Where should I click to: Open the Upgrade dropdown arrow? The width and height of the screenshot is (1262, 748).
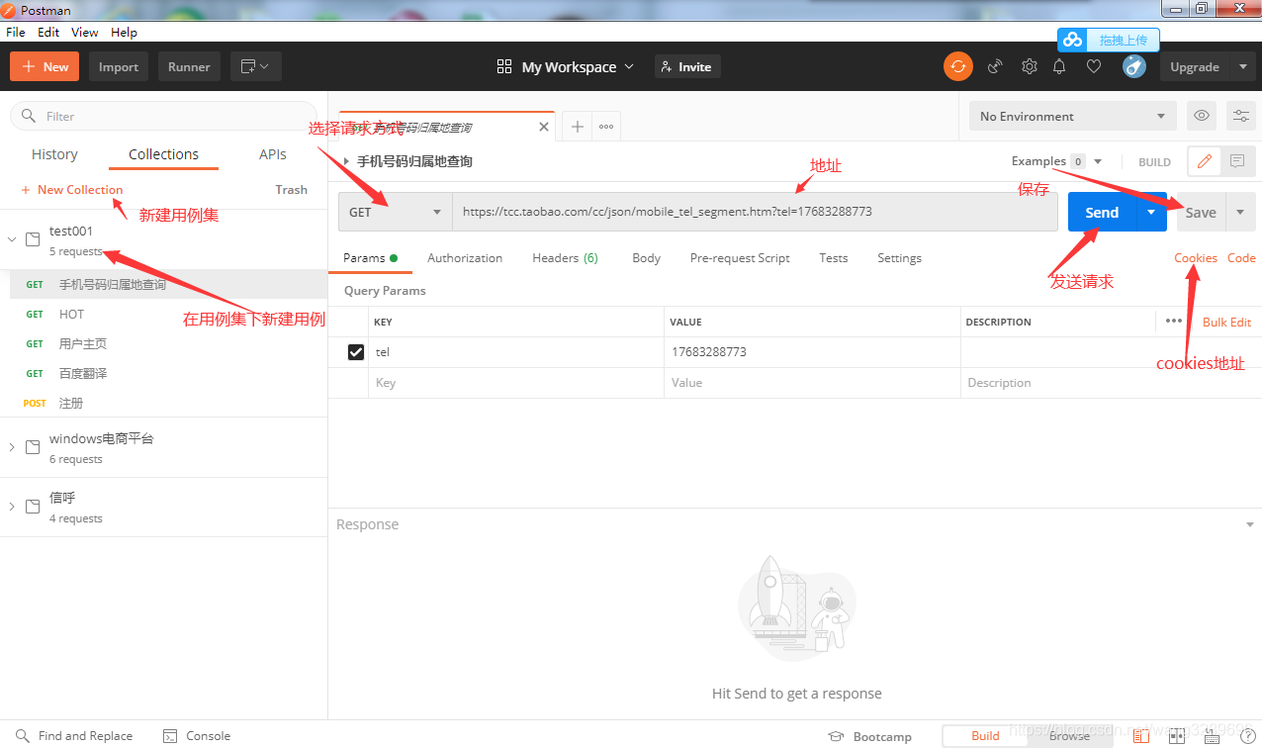pos(1243,66)
